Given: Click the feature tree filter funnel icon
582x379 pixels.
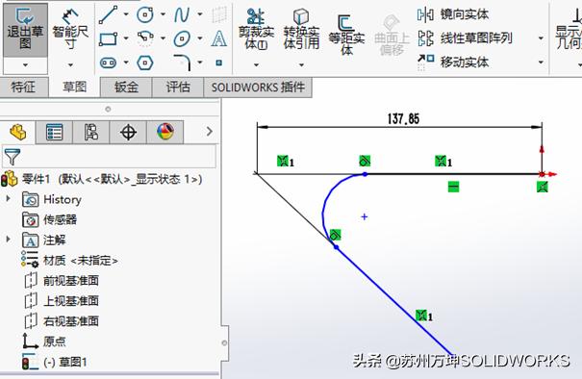Looking at the screenshot, I should [x=12, y=157].
